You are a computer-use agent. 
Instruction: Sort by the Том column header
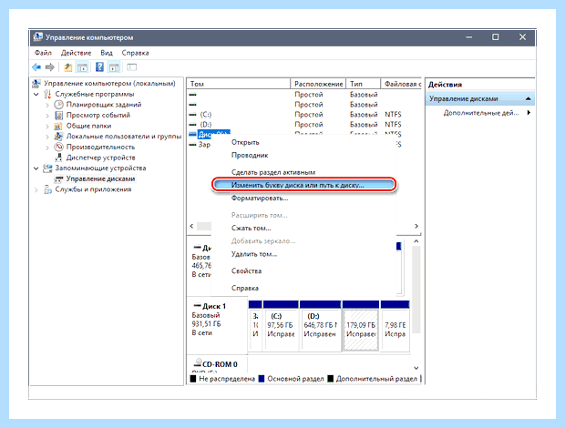pyautogui.click(x=239, y=84)
